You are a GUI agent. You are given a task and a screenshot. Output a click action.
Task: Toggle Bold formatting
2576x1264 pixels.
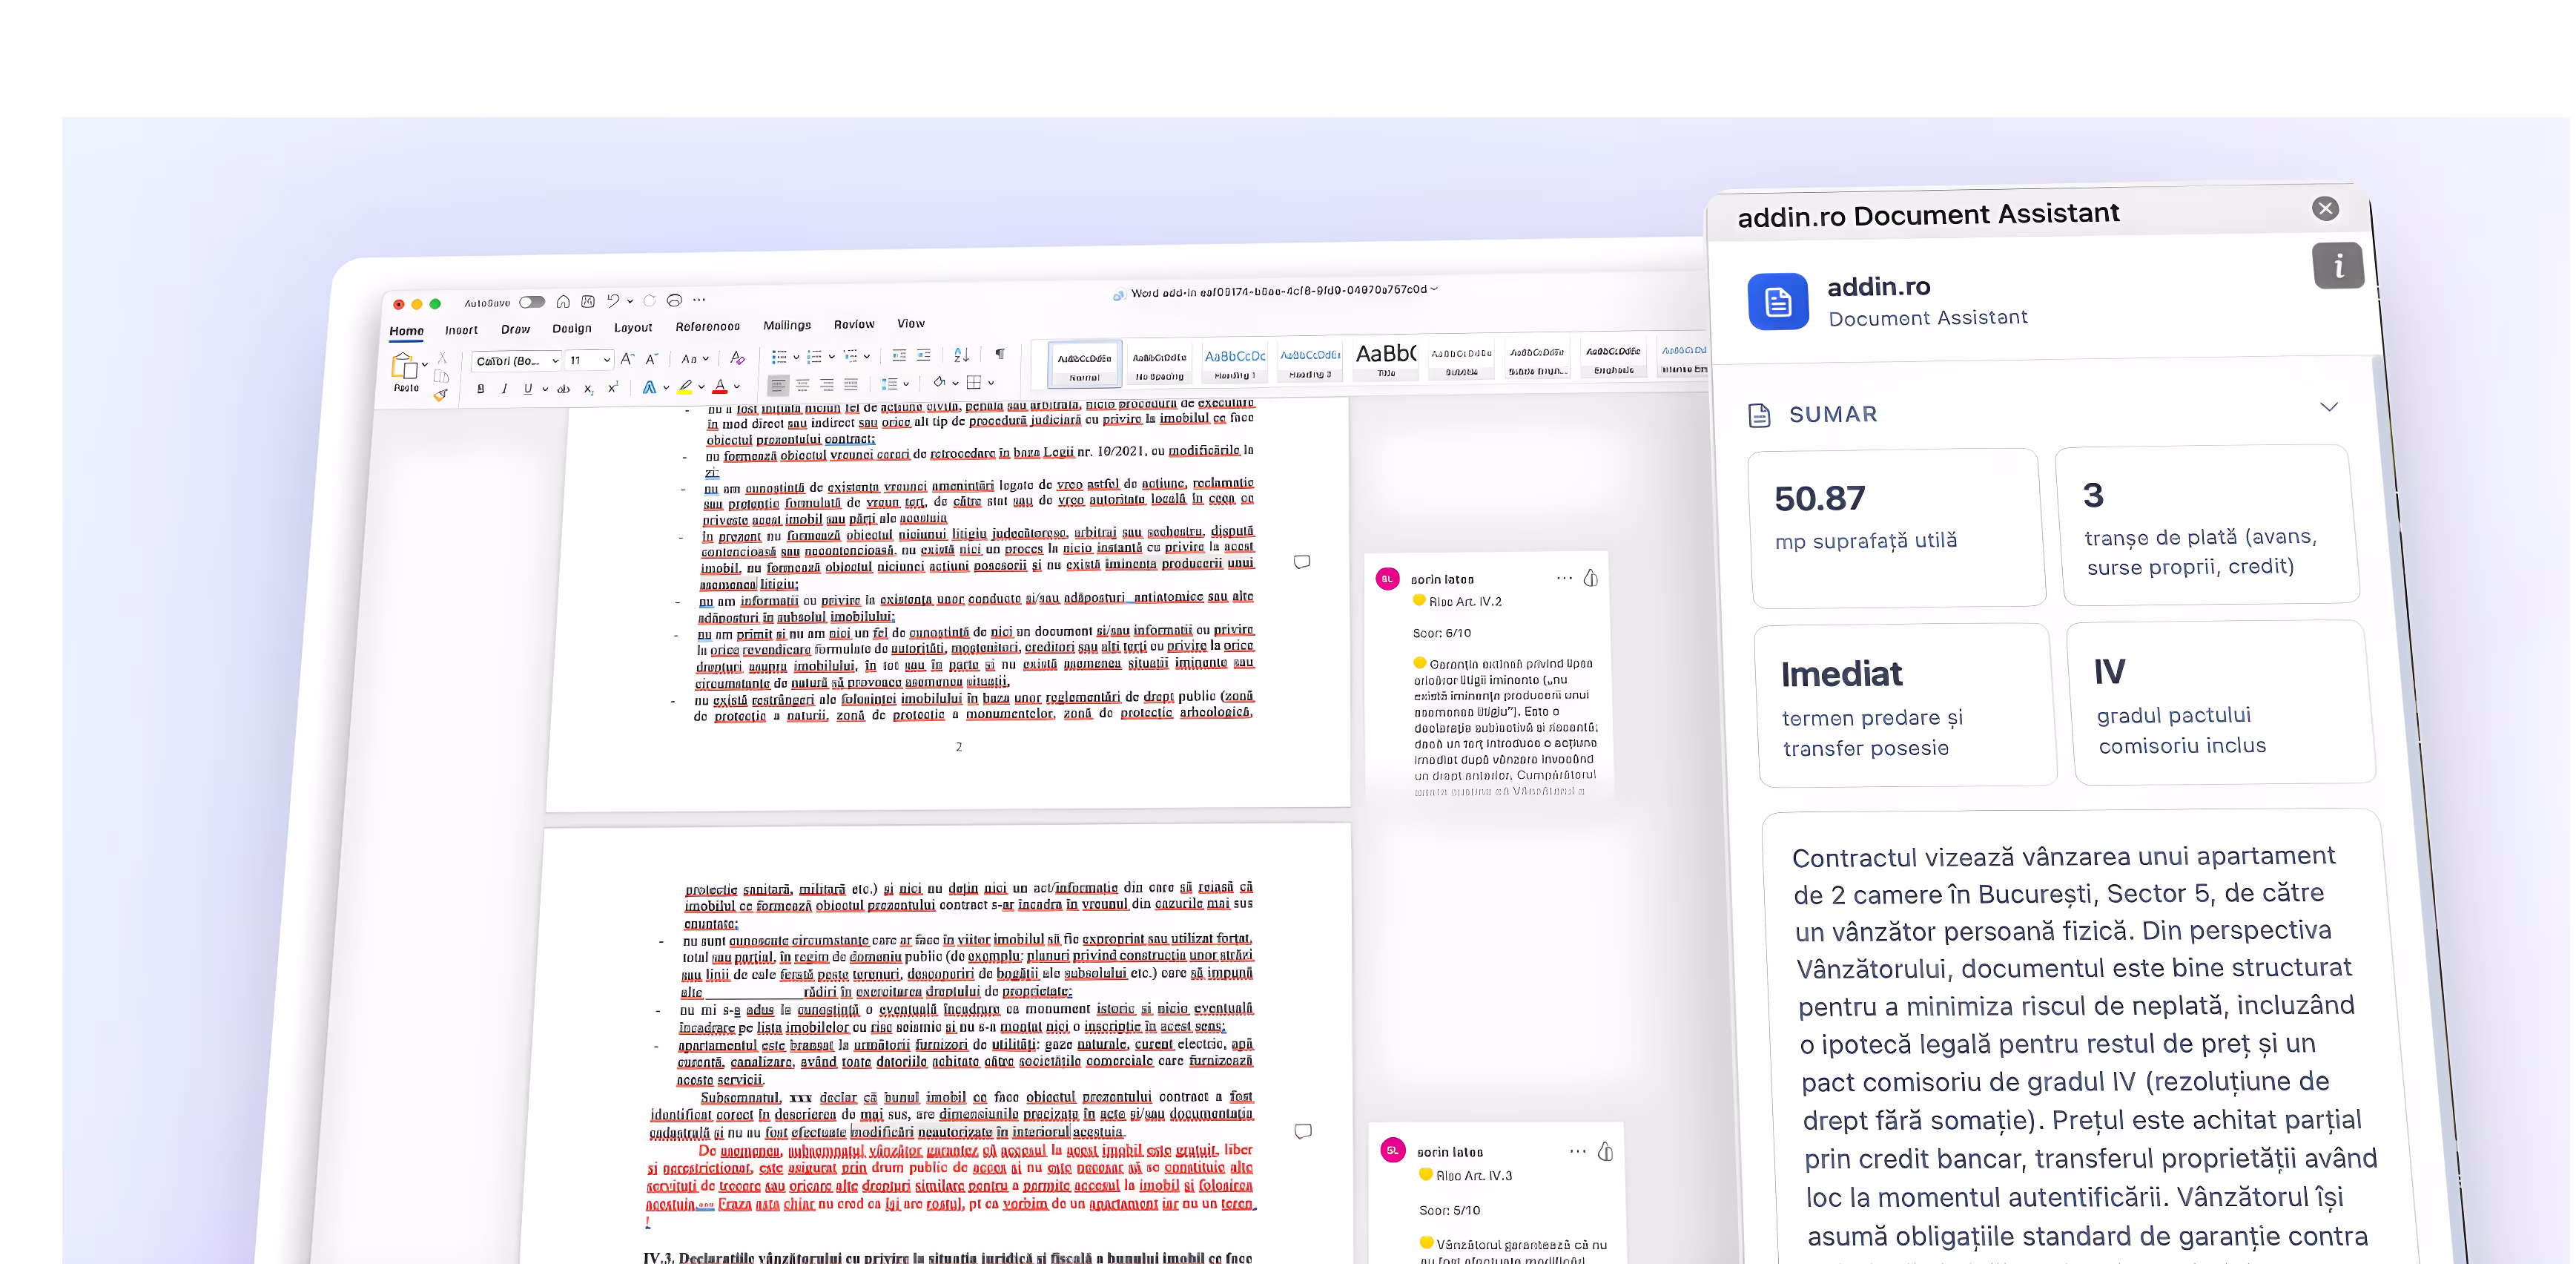[481, 389]
